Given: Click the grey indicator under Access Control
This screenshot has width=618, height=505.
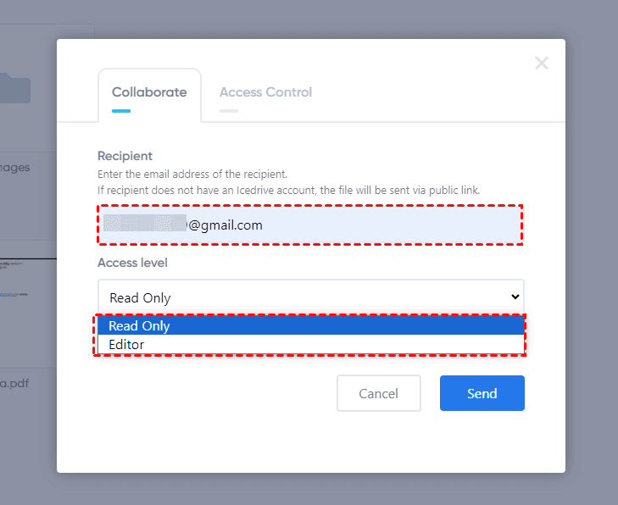Looking at the screenshot, I should (x=229, y=110).
